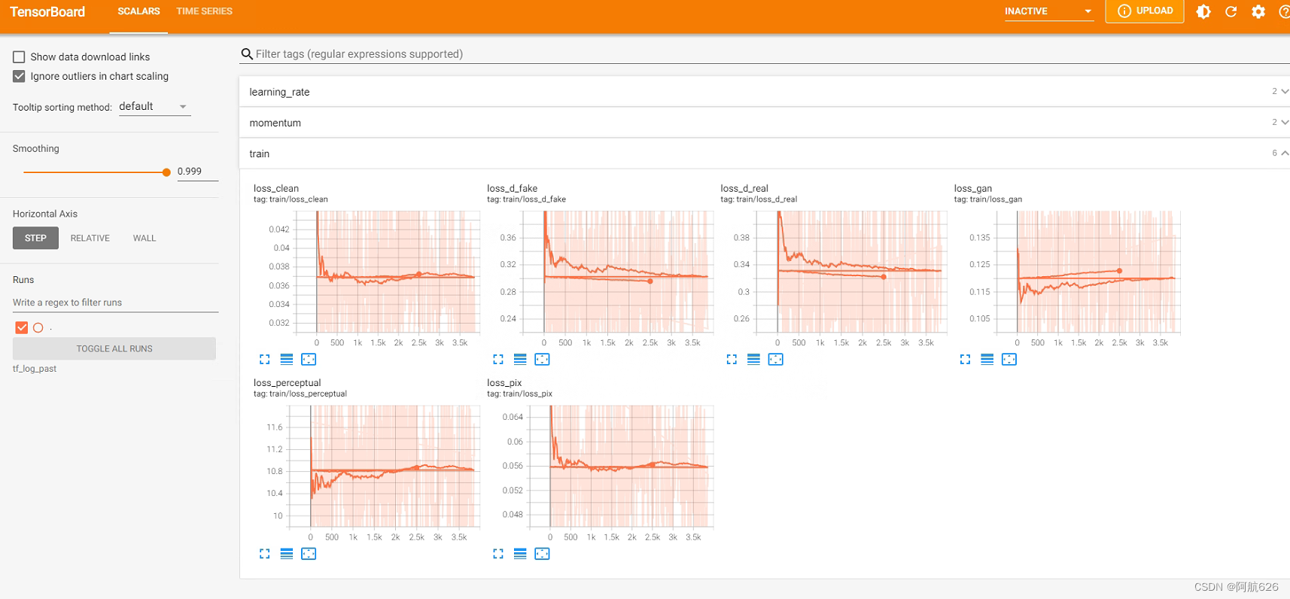Uncheck the orange run visibility checkbox
The height and width of the screenshot is (599, 1290).
pyautogui.click(x=21, y=327)
